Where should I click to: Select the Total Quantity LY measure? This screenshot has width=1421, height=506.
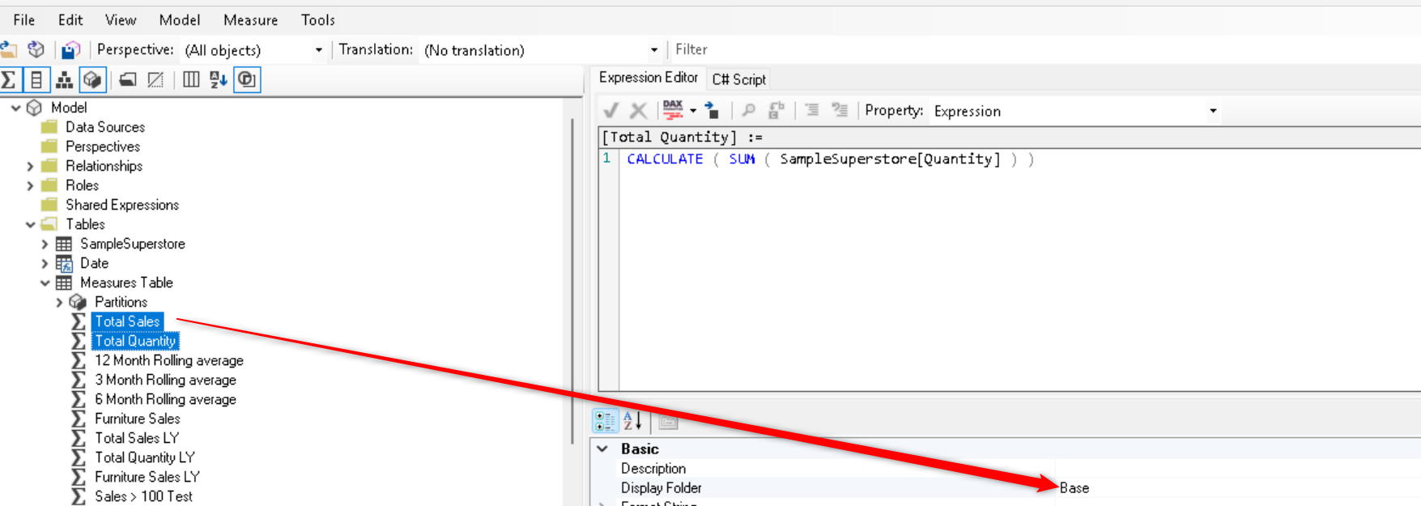click(x=145, y=457)
